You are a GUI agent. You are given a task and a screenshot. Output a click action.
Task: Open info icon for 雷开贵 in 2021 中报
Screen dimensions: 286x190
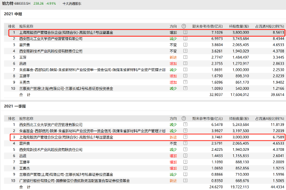pyautogui.click(x=185, y=45)
